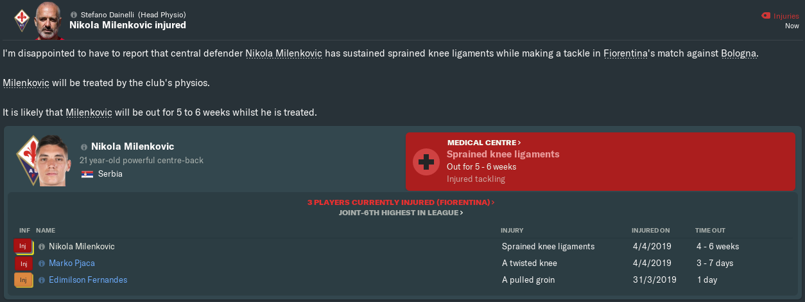Click the red Inj badge for Nikola Milenkovic

point(23,247)
